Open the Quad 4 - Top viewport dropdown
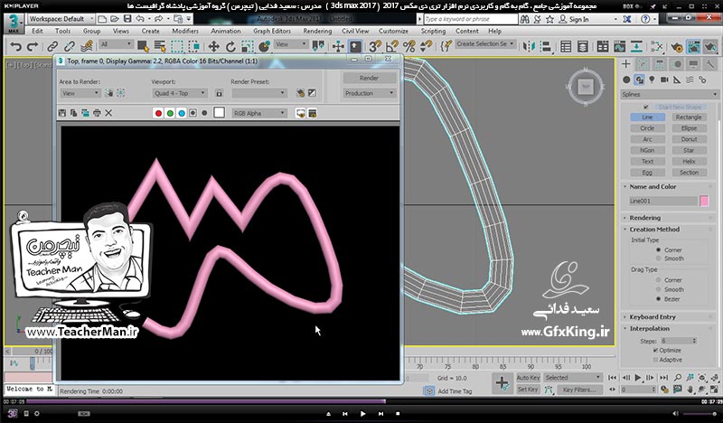The image size is (723, 423). click(179, 93)
